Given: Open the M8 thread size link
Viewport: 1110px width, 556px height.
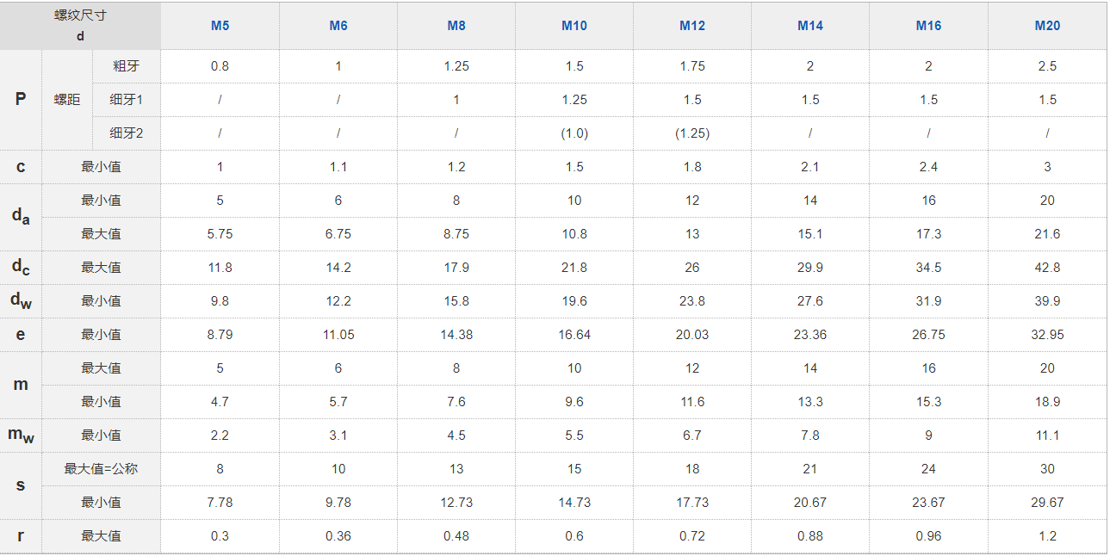Looking at the screenshot, I should (x=456, y=26).
